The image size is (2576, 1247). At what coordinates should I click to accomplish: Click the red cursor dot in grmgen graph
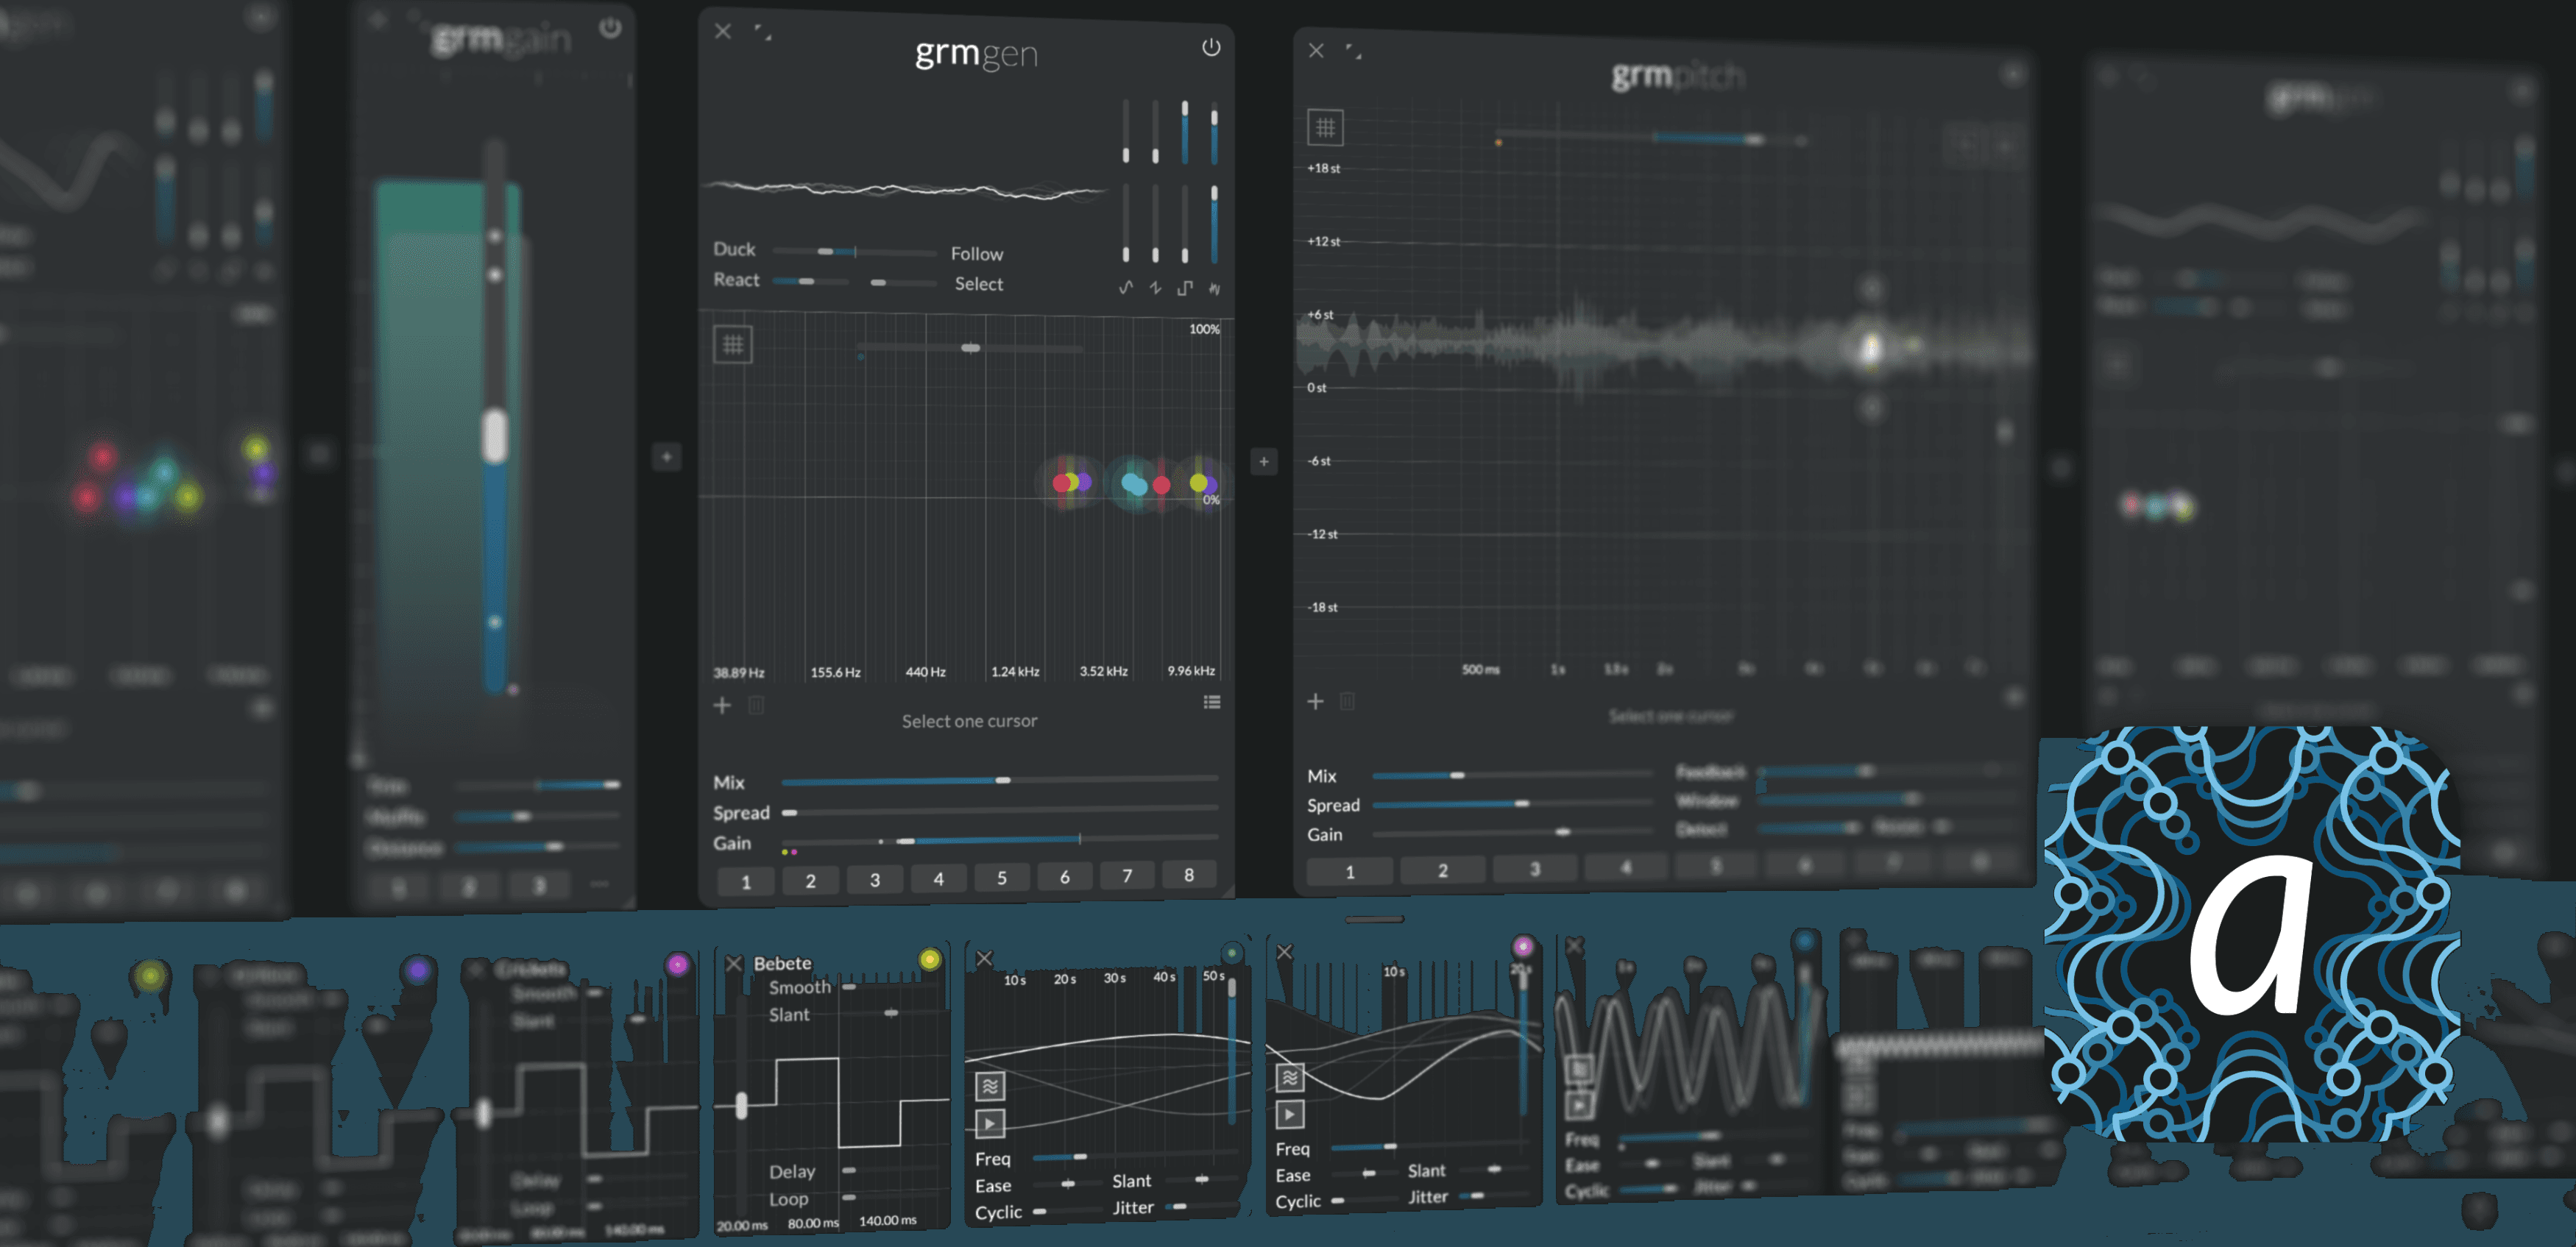tap(1161, 486)
